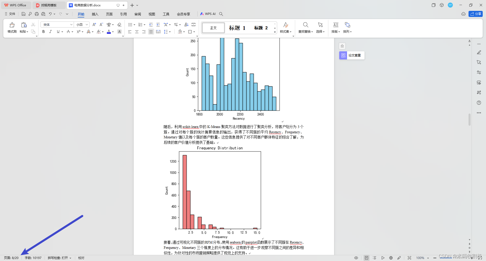Click the Decrease font size icon

point(101,25)
